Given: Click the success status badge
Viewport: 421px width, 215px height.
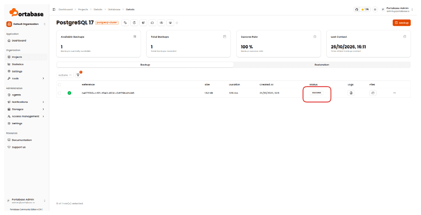Looking at the screenshot, I should click(316, 93).
